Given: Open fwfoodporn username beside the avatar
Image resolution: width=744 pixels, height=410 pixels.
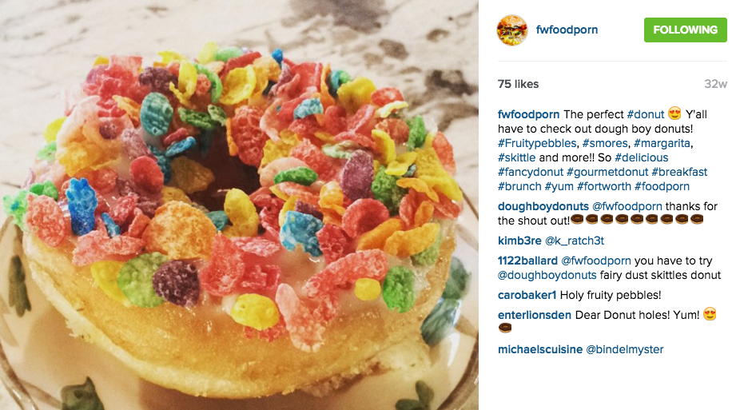Looking at the screenshot, I should [x=567, y=30].
